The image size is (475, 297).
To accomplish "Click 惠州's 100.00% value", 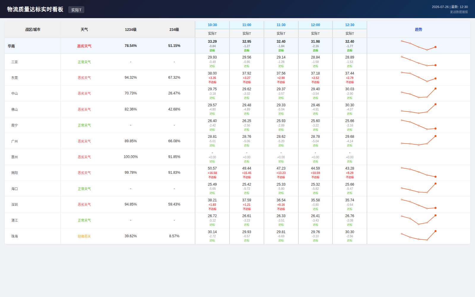I will point(131,157).
